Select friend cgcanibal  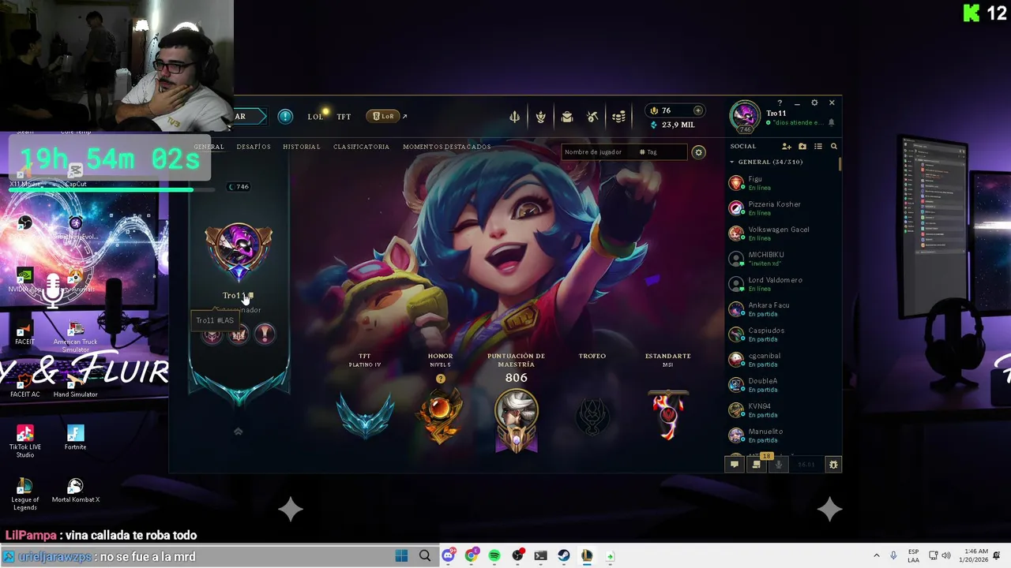pos(781,360)
